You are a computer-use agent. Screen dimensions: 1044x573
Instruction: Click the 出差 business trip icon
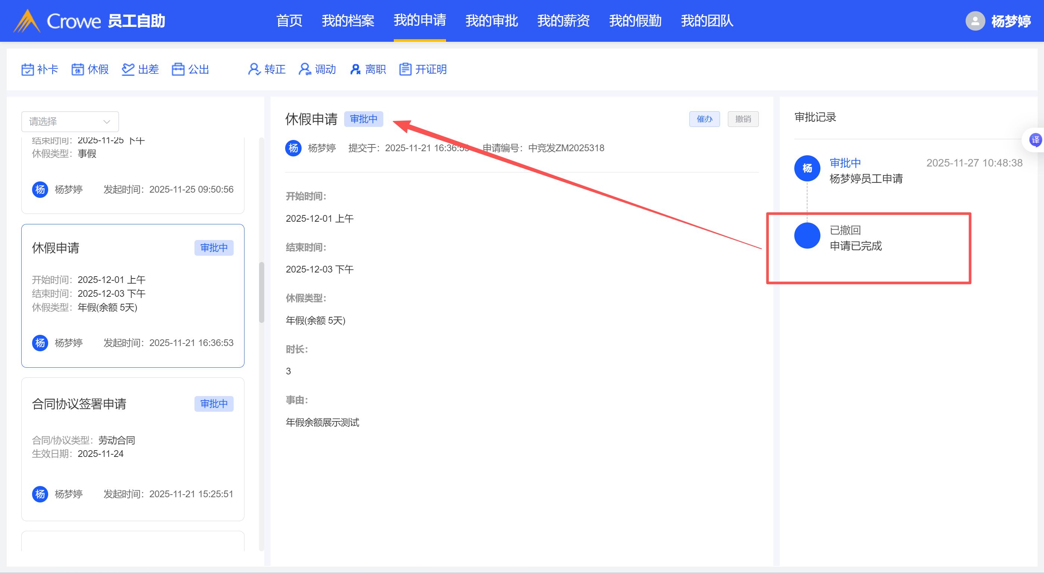pyautogui.click(x=128, y=69)
